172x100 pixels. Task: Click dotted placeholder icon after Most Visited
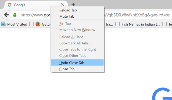point(31,24)
